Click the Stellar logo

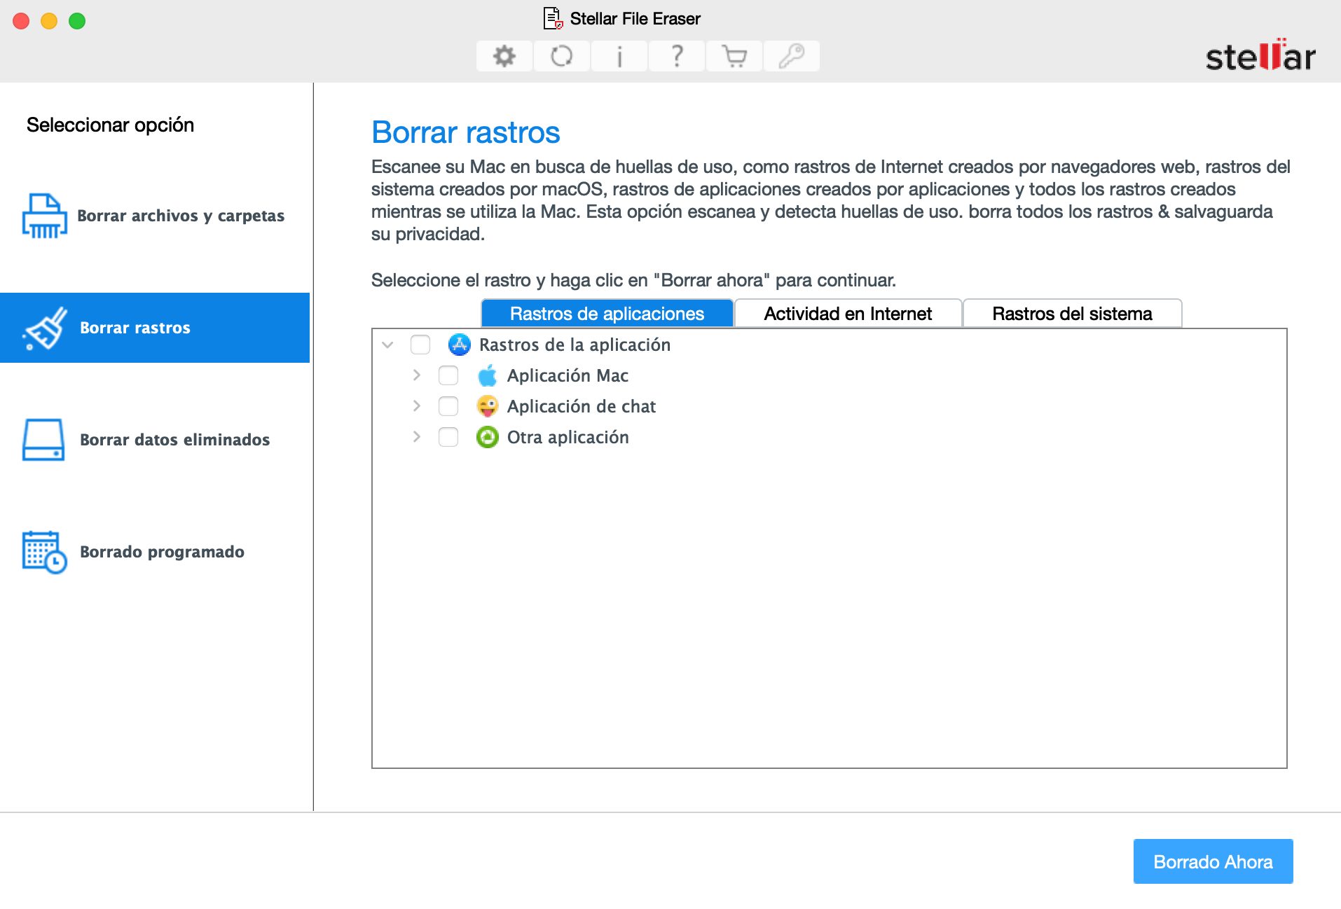tap(1260, 55)
